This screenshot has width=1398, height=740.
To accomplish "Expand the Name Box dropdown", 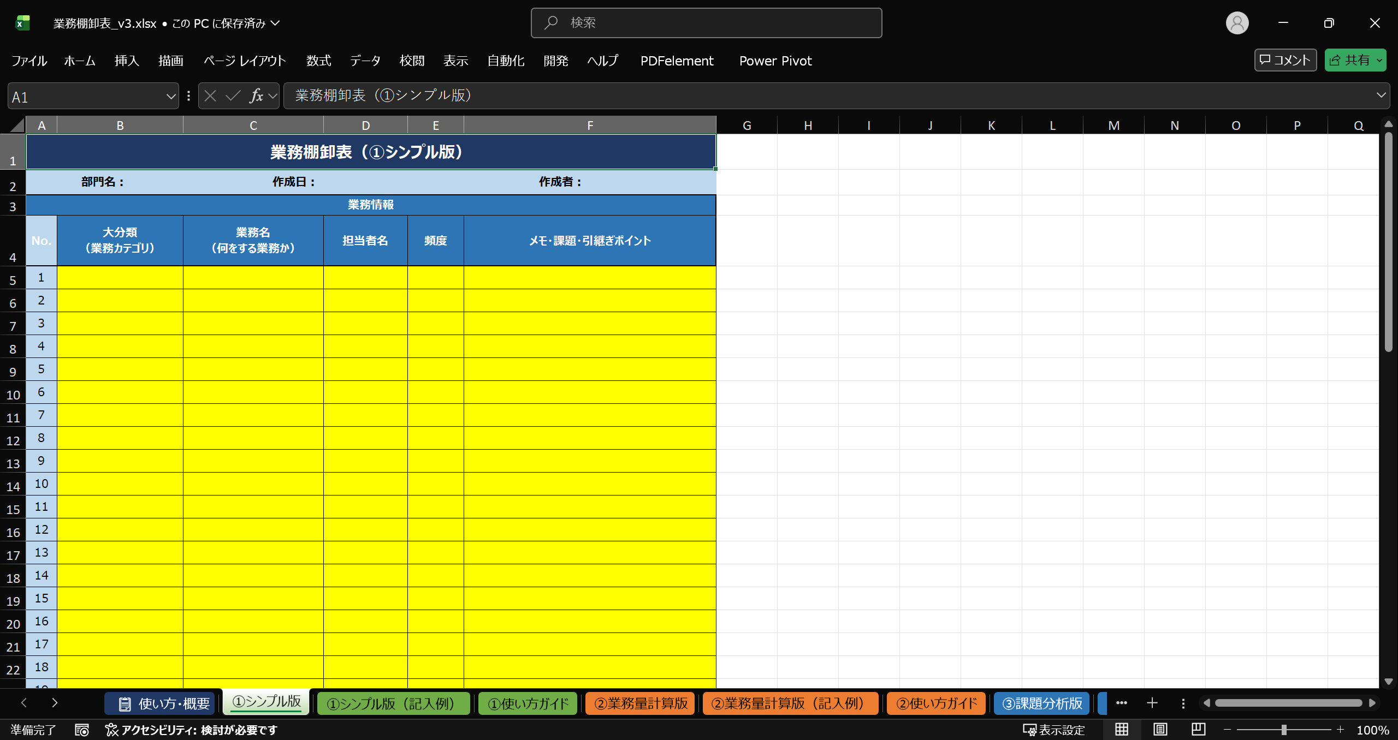I will click(171, 97).
